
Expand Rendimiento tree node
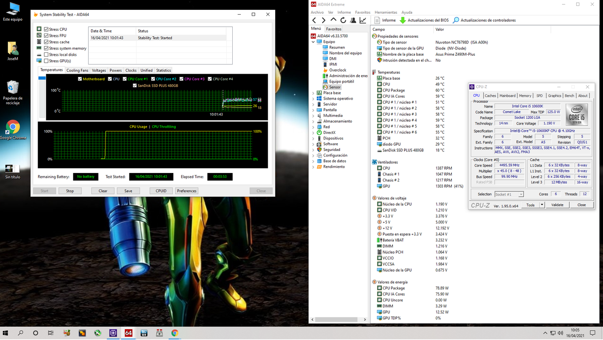(313, 166)
